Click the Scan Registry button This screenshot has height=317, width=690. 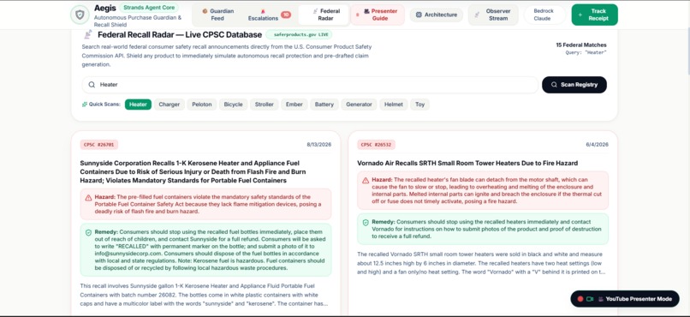click(574, 85)
